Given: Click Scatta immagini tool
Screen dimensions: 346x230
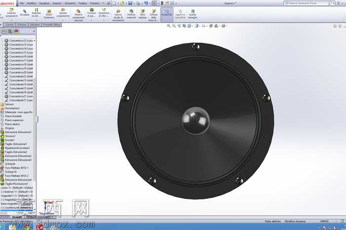Looking at the screenshot, I should [x=192, y=14].
